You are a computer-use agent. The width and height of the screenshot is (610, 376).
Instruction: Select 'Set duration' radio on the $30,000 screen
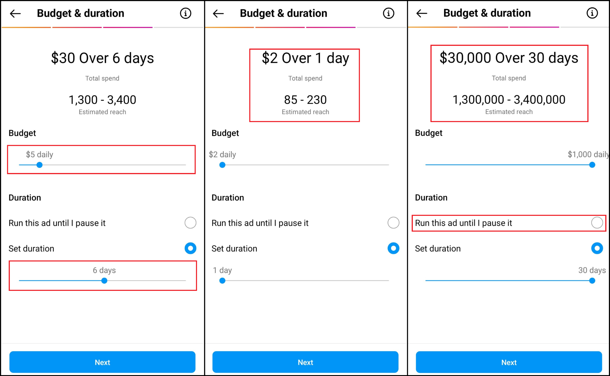tap(597, 248)
